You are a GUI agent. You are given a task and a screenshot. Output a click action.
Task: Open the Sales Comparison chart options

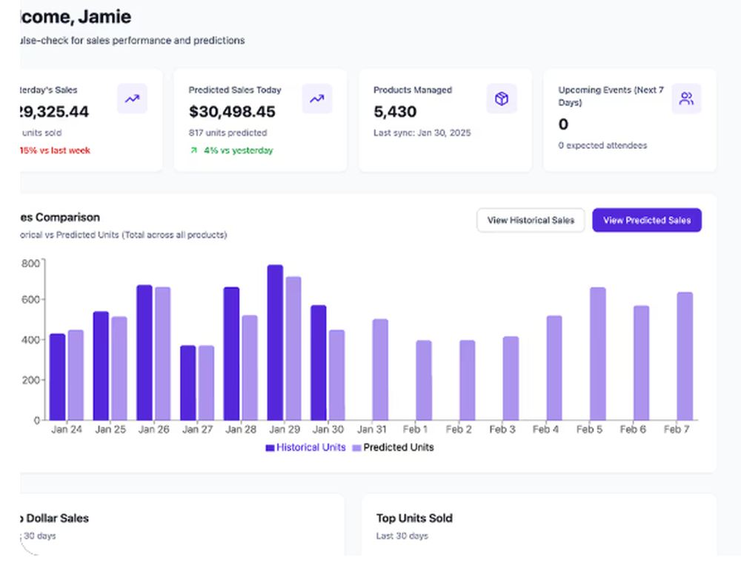[59, 218]
